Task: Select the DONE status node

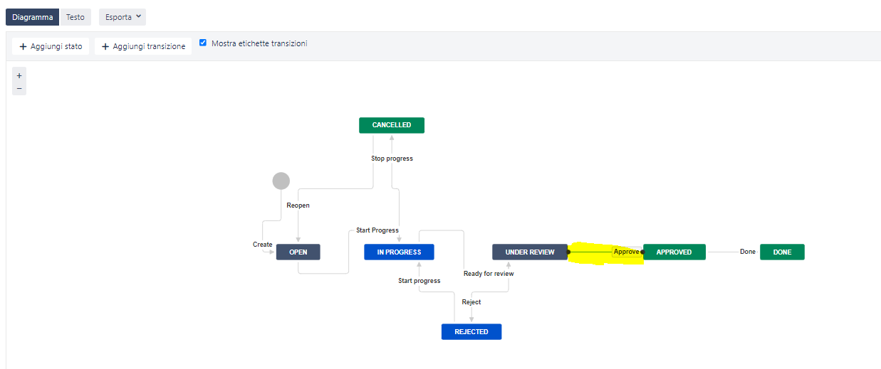Action: 782,252
